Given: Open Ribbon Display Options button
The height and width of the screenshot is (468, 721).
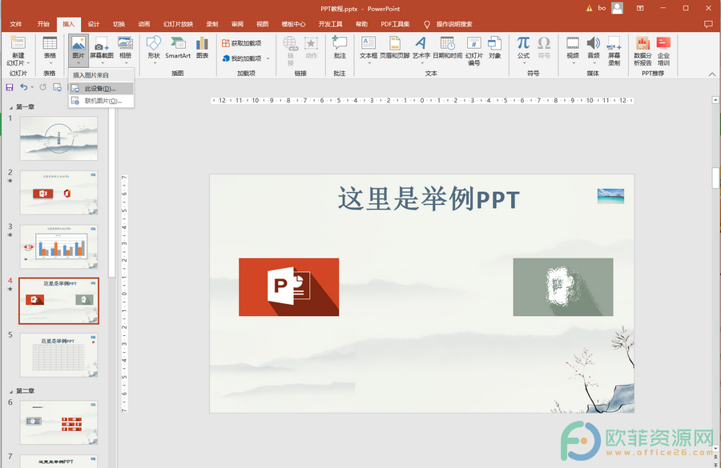Looking at the screenshot, I should tap(640, 8).
